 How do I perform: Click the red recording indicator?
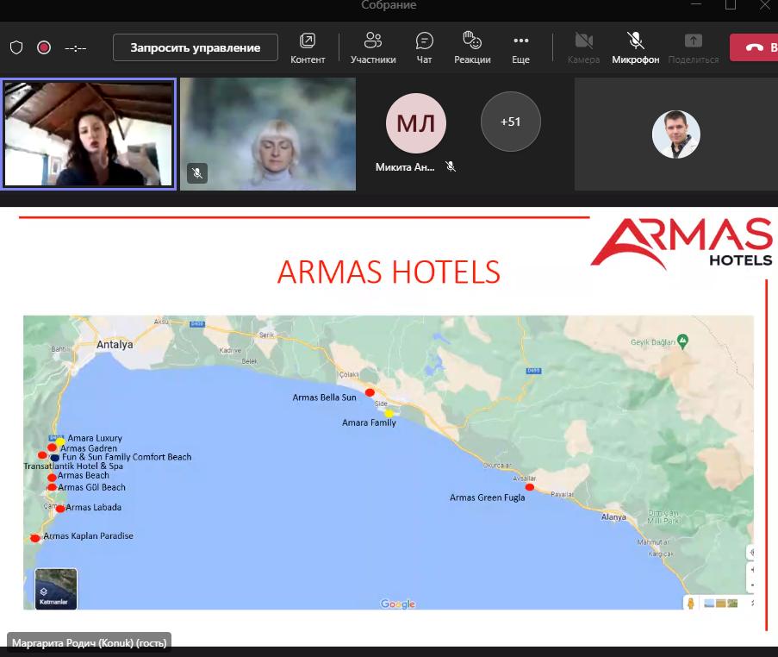coord(44,47)
